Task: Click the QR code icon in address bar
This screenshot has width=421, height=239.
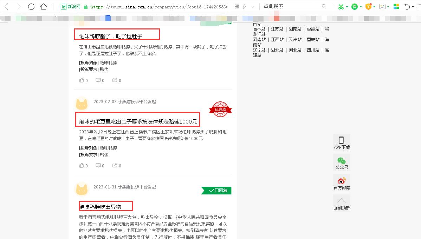Action: click(x=237, y=6)
